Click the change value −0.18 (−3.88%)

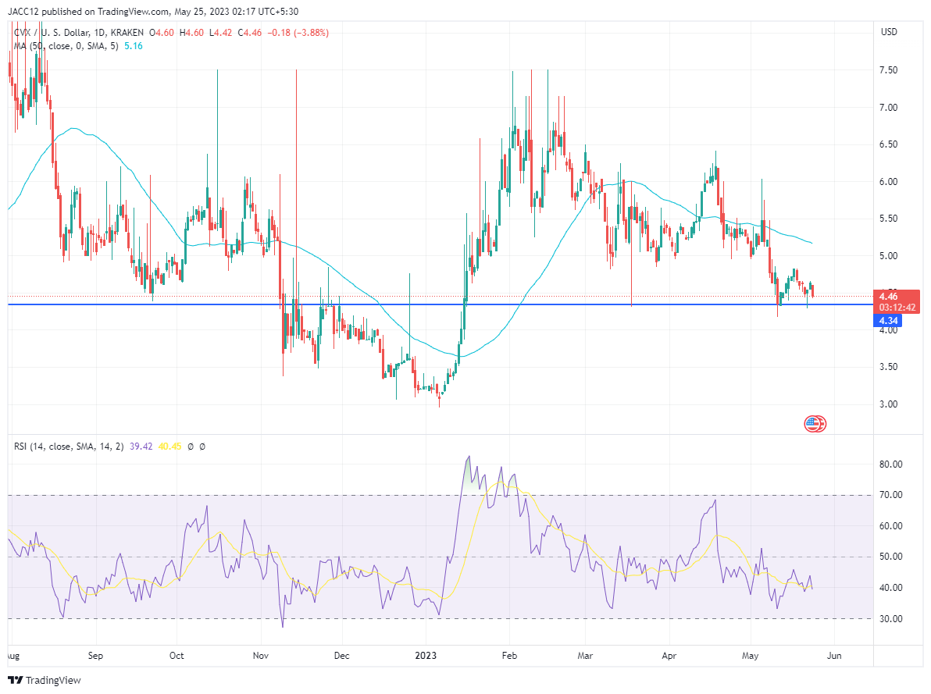(298, 33)
